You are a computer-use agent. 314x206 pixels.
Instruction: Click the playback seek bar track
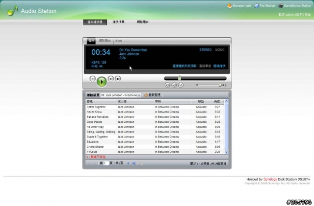(195, 78)
